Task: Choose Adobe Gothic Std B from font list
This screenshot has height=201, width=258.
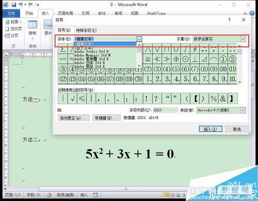Action: [91, 52]
